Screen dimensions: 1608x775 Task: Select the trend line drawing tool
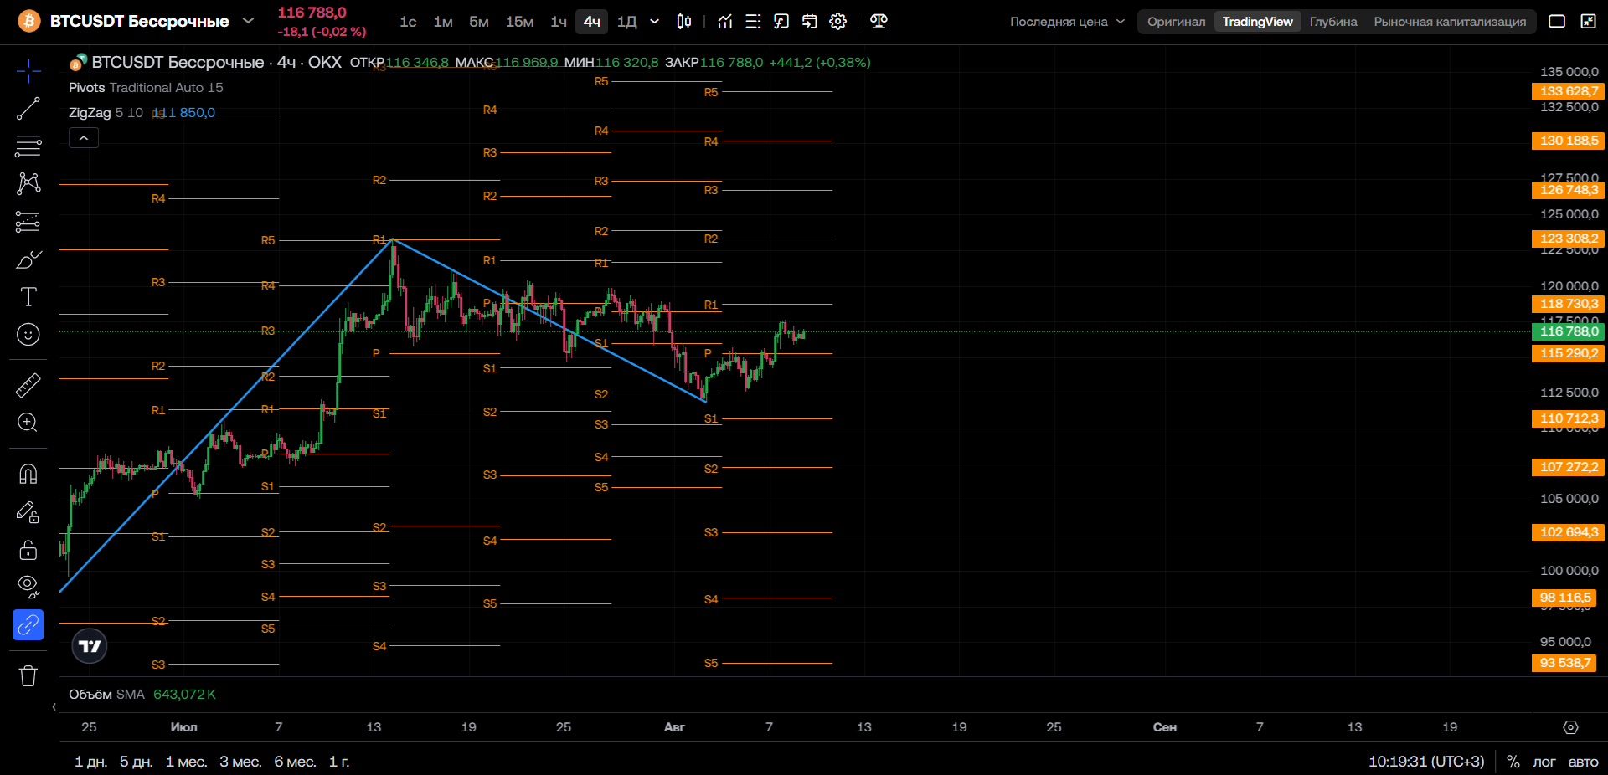click(x=28, y=109)
